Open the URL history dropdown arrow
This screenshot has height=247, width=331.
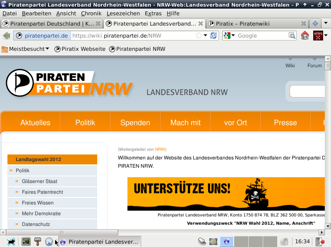[x=206, y=36]
